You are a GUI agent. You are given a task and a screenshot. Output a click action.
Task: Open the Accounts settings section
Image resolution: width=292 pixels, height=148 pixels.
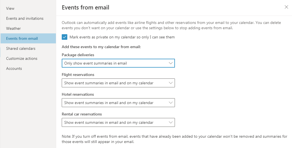pyautogui.click(x=14, y=68)
